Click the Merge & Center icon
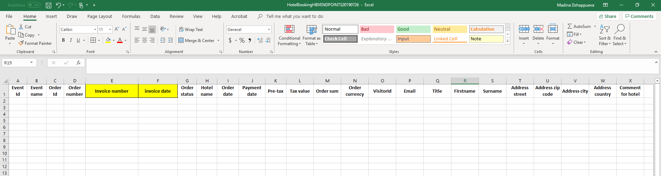Screen dimensions: 661x176 181,41
